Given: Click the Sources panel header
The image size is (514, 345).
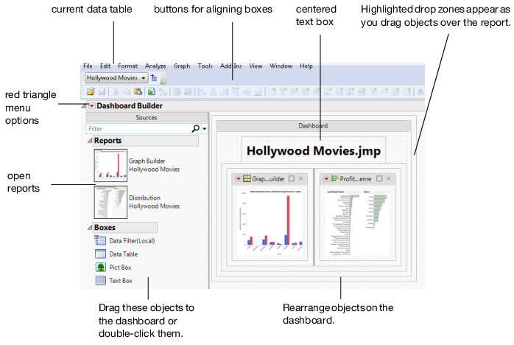Looking at the screenshot, I should pyautogui.click(x=147, y=117).
